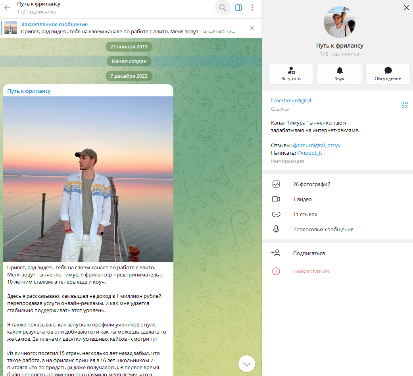
Task: Open the @timurdigital_otzyv reviews link
Action: coord(317,145)
